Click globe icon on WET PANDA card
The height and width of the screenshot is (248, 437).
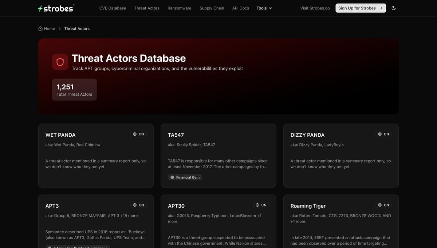[x=135, y=134]
